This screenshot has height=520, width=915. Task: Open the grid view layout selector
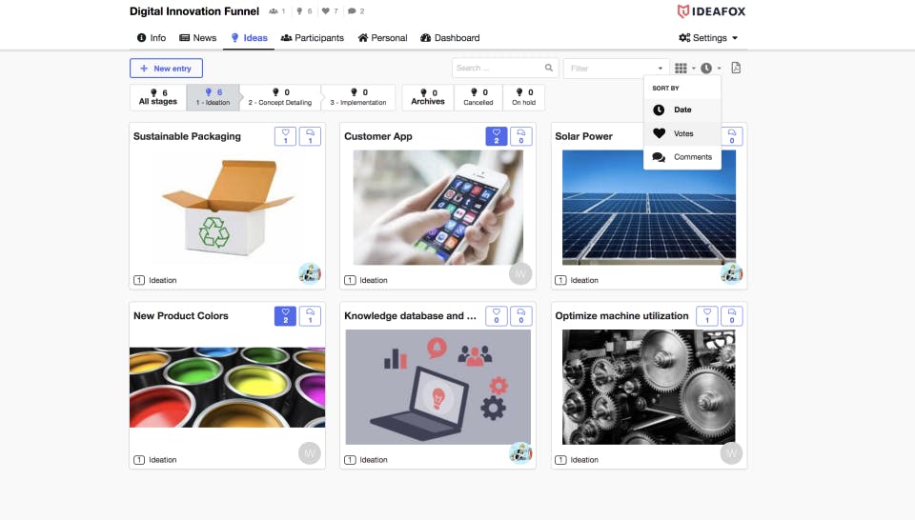coord(684,69)
